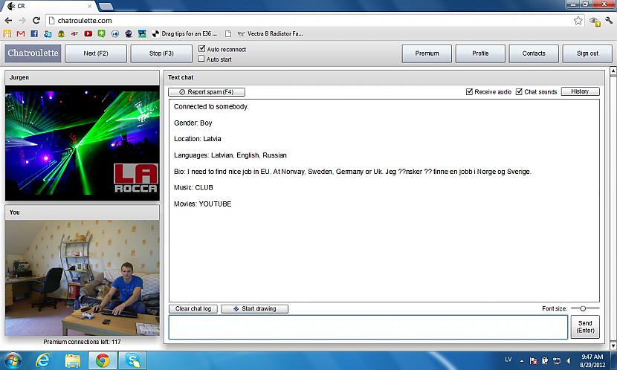Open the Facebook bookmark icon
This screenshot has height=370, width=617.
coord(34,34)
